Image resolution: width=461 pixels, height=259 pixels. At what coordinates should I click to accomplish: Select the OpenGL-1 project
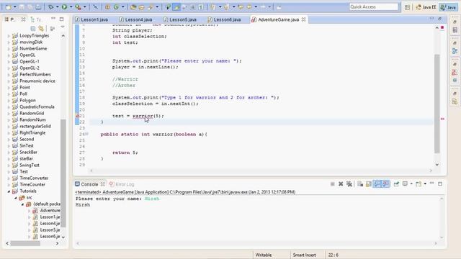30,61
